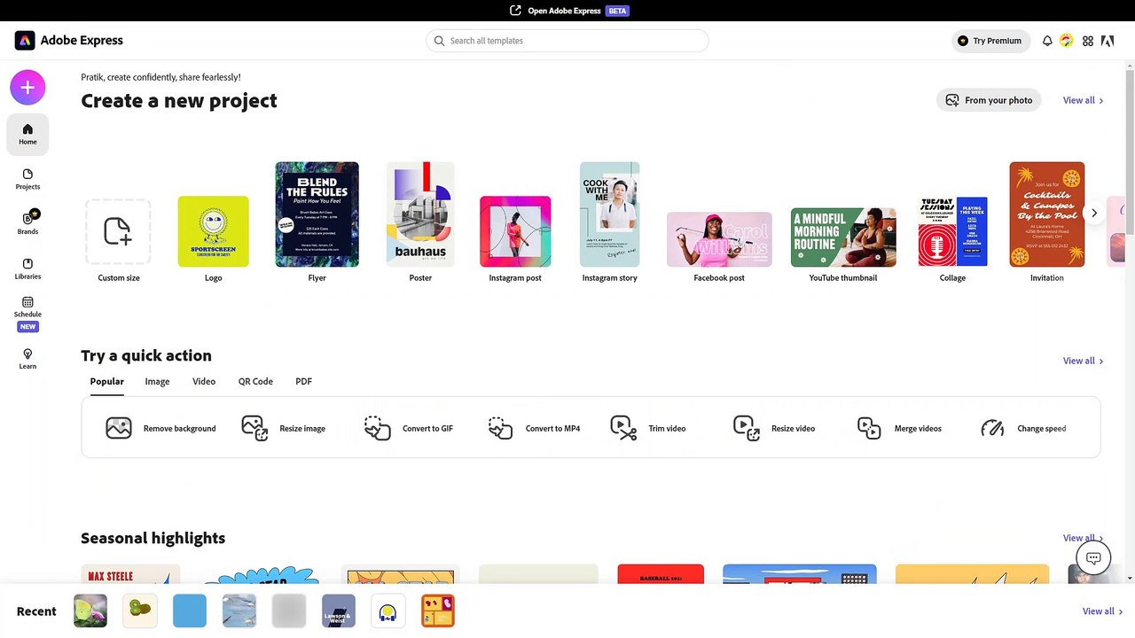Screen dimensions: 1135x638
Task: Click the From your photo button
Action: [x=989, y=100]
